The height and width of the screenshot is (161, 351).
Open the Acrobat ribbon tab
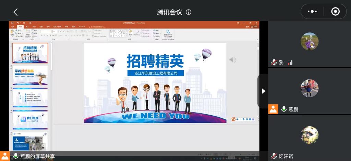pyautogui.click(x=82, y=26)
